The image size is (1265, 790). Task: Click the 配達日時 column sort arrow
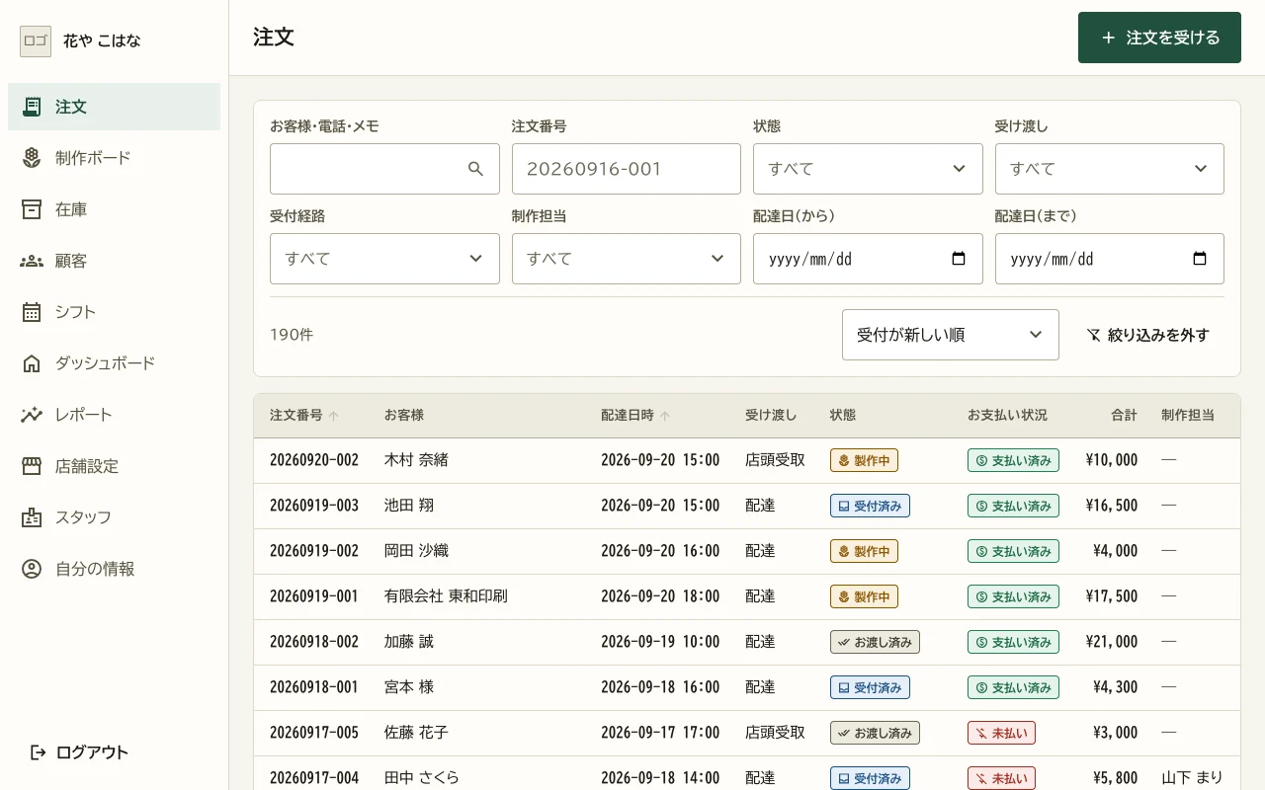[665, 416]
